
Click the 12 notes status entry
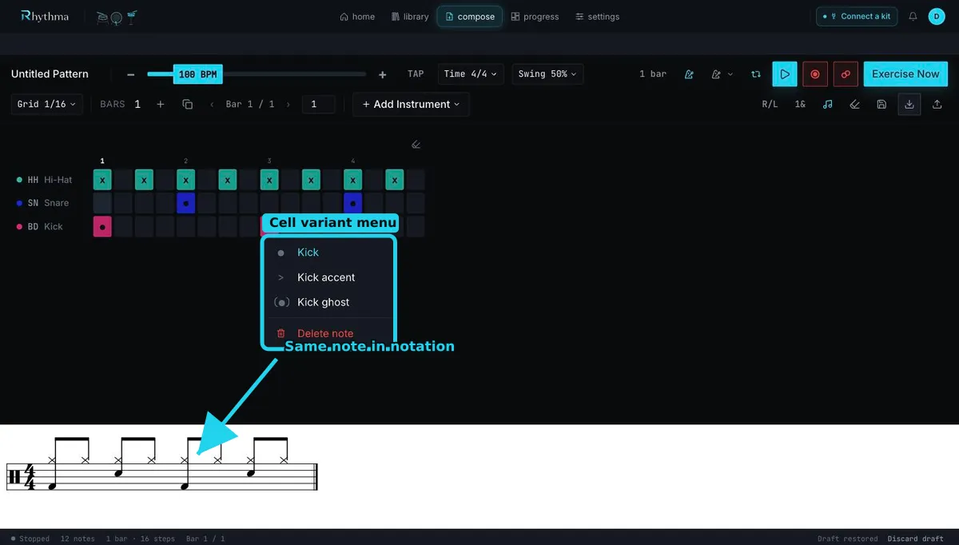[x=78, y=539]
